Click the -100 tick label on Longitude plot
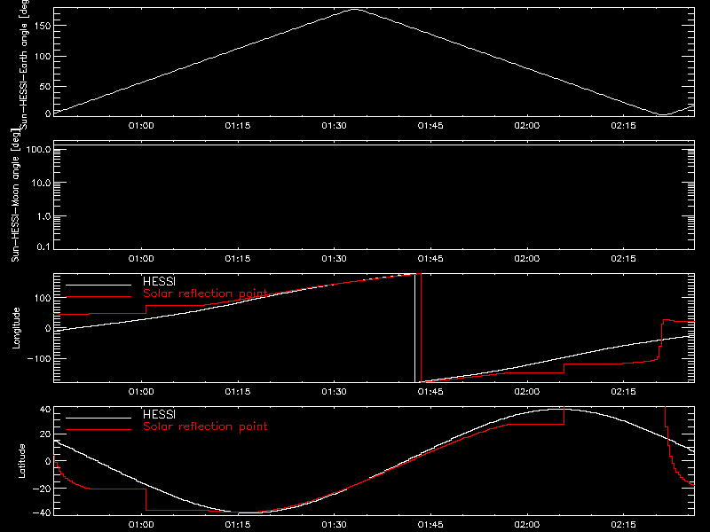The image size is (710, 532). pyautogui.click(x=39, y=358)
